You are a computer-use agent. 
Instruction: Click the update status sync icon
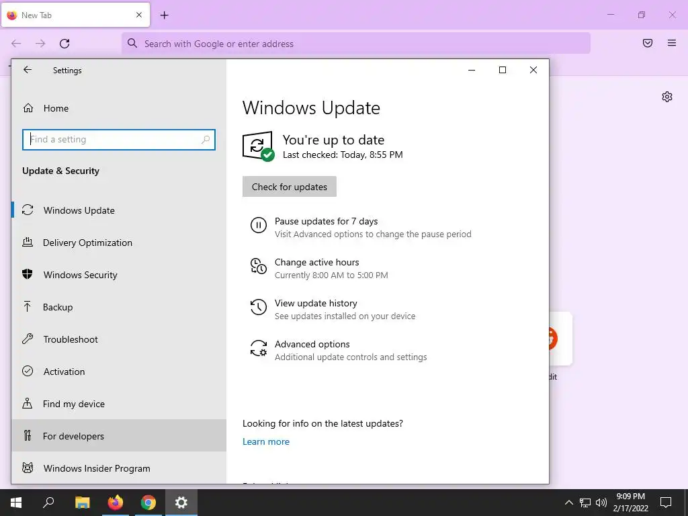click(258, 146)
